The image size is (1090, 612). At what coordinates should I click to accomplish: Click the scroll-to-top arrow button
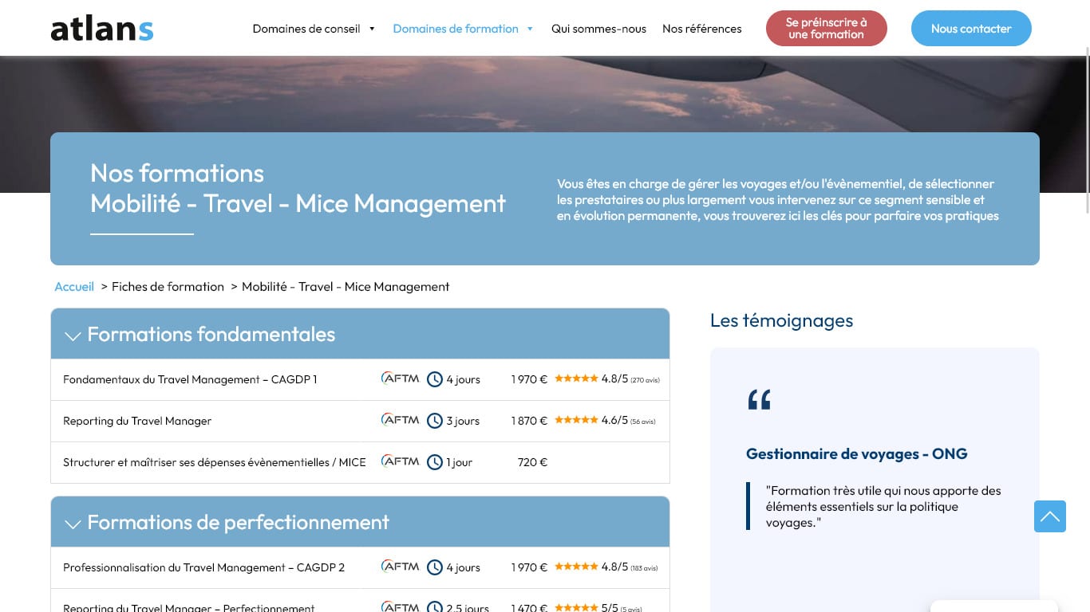[1050, 516]
